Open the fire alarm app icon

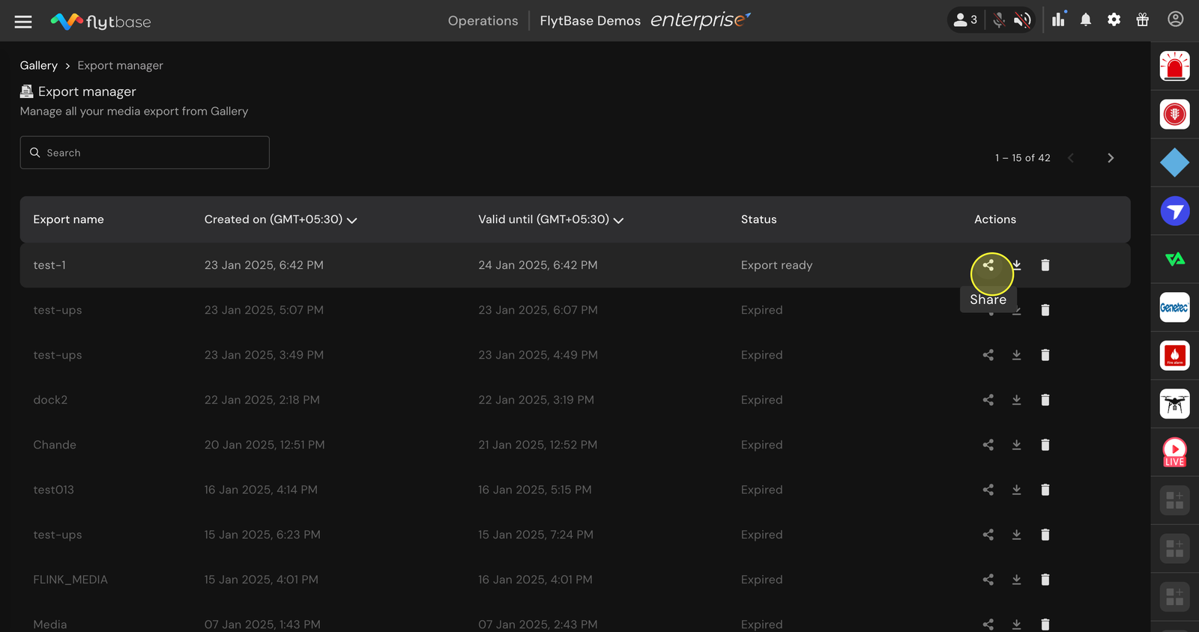coord(1175,356)
